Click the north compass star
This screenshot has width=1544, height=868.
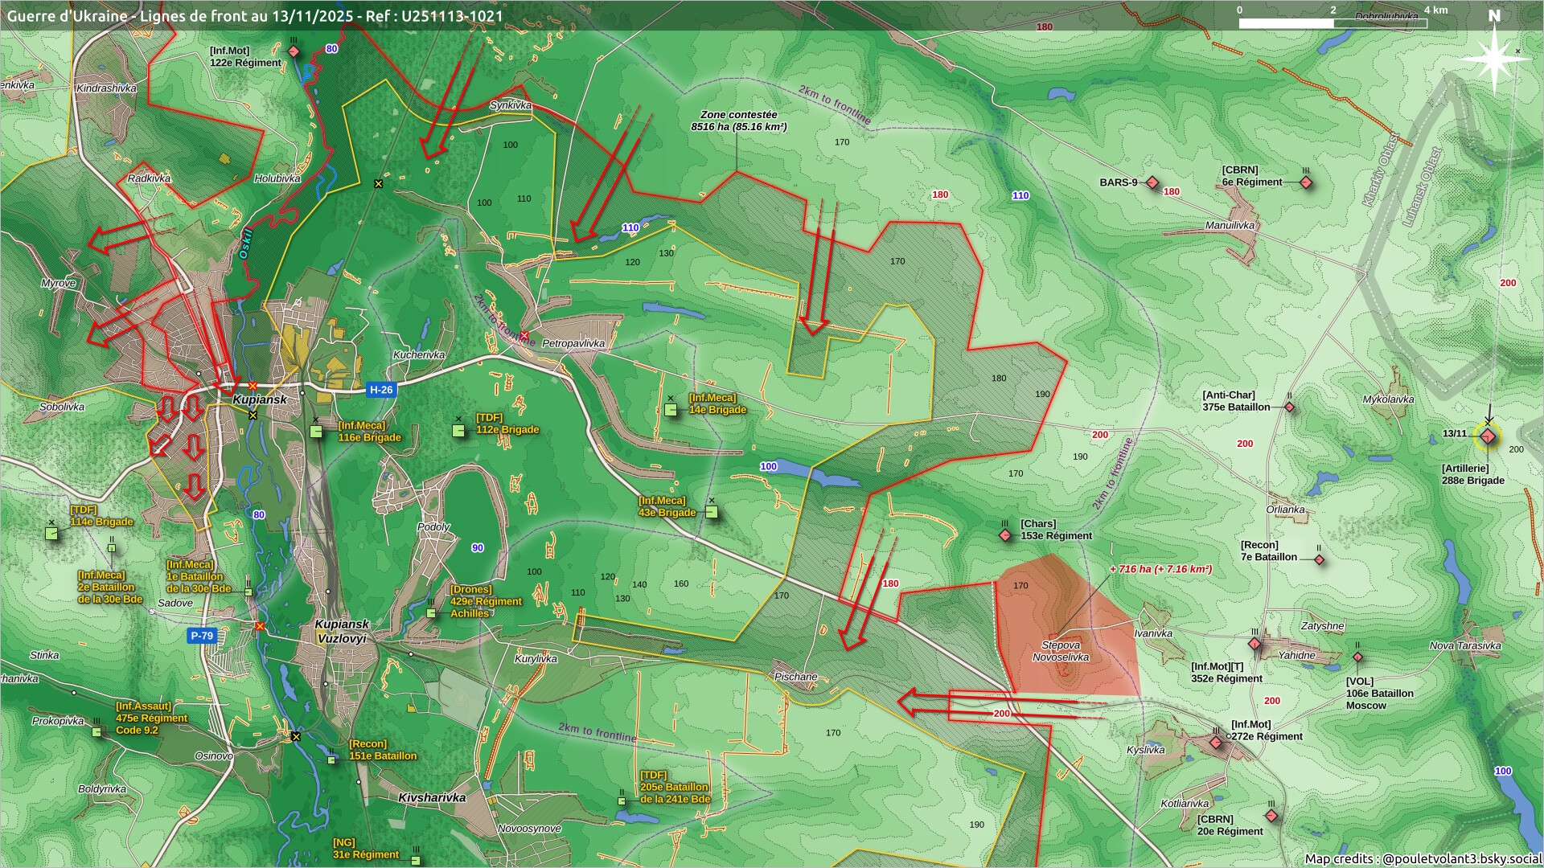click(x=1494, y=58)
